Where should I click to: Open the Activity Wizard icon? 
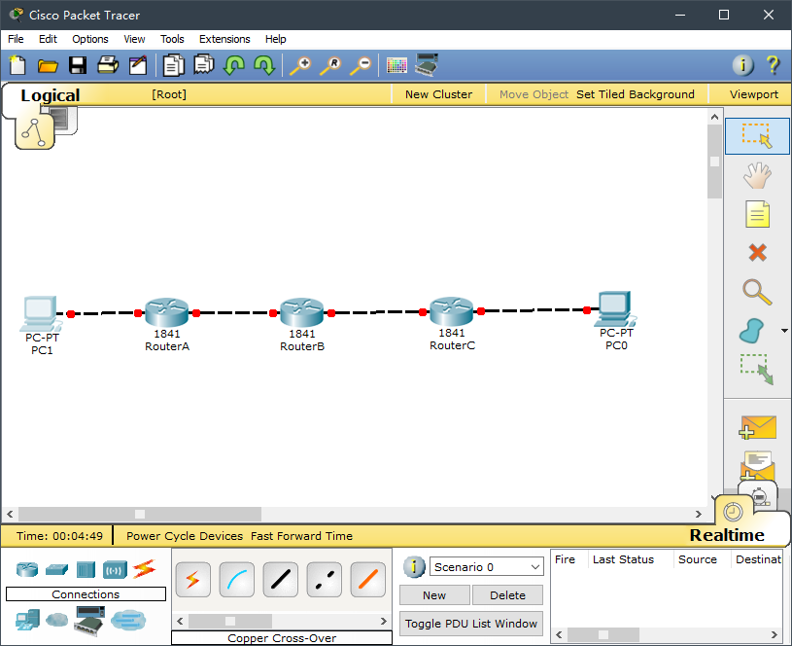(x=138, y=65)
